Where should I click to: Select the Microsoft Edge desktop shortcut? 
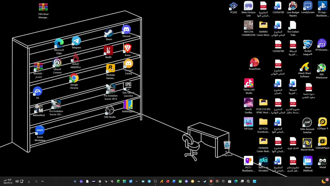click(x=59, y=47)
